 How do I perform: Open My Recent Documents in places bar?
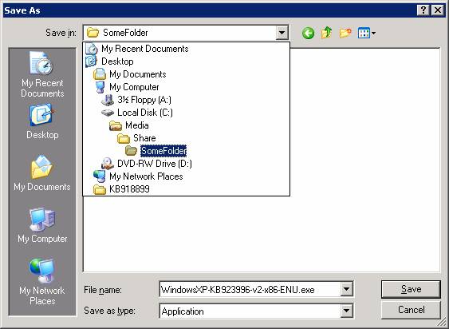pyautogui.click(x=42, y=74)
